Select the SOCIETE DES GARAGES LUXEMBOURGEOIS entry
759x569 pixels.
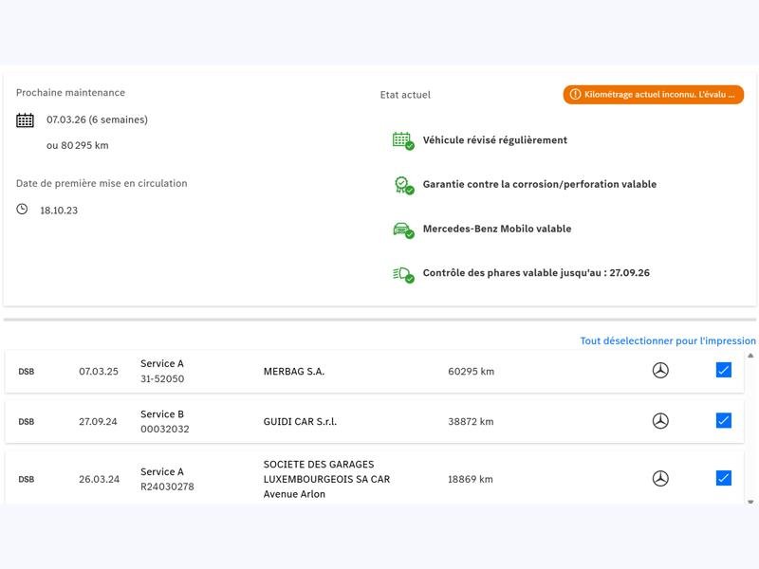(326, 479)
